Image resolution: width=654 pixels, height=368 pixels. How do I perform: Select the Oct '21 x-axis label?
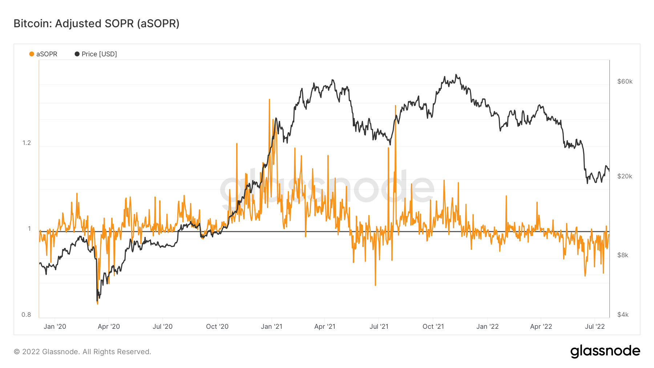(433, 327)
